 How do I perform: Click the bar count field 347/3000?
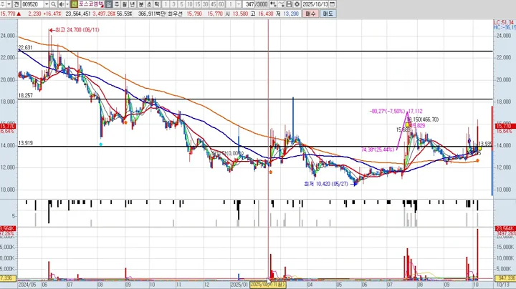click(x=256, y=4)
